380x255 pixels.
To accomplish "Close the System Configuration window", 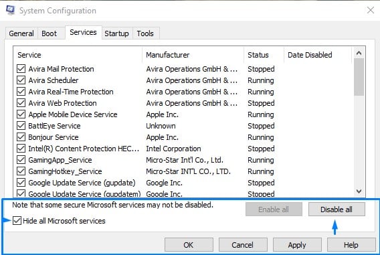I will click(371, 10).
